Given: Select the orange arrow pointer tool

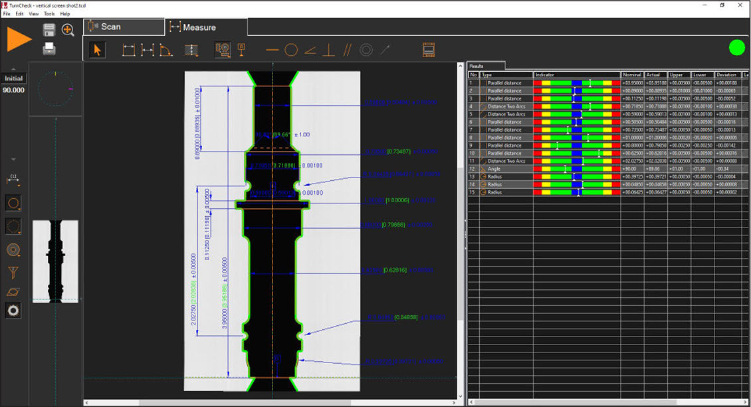Looking at the screenshot, I should pos(97,50).
